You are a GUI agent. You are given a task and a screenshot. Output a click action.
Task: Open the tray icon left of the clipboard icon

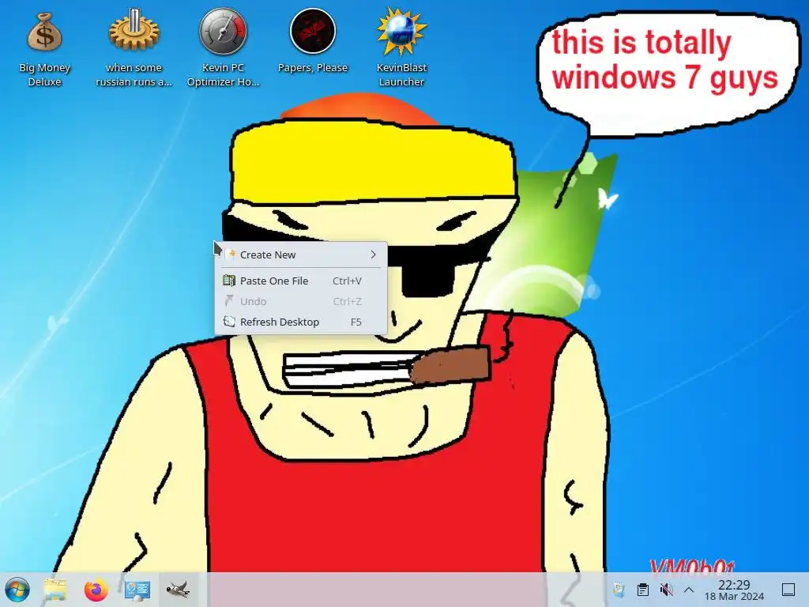[619, 590]
